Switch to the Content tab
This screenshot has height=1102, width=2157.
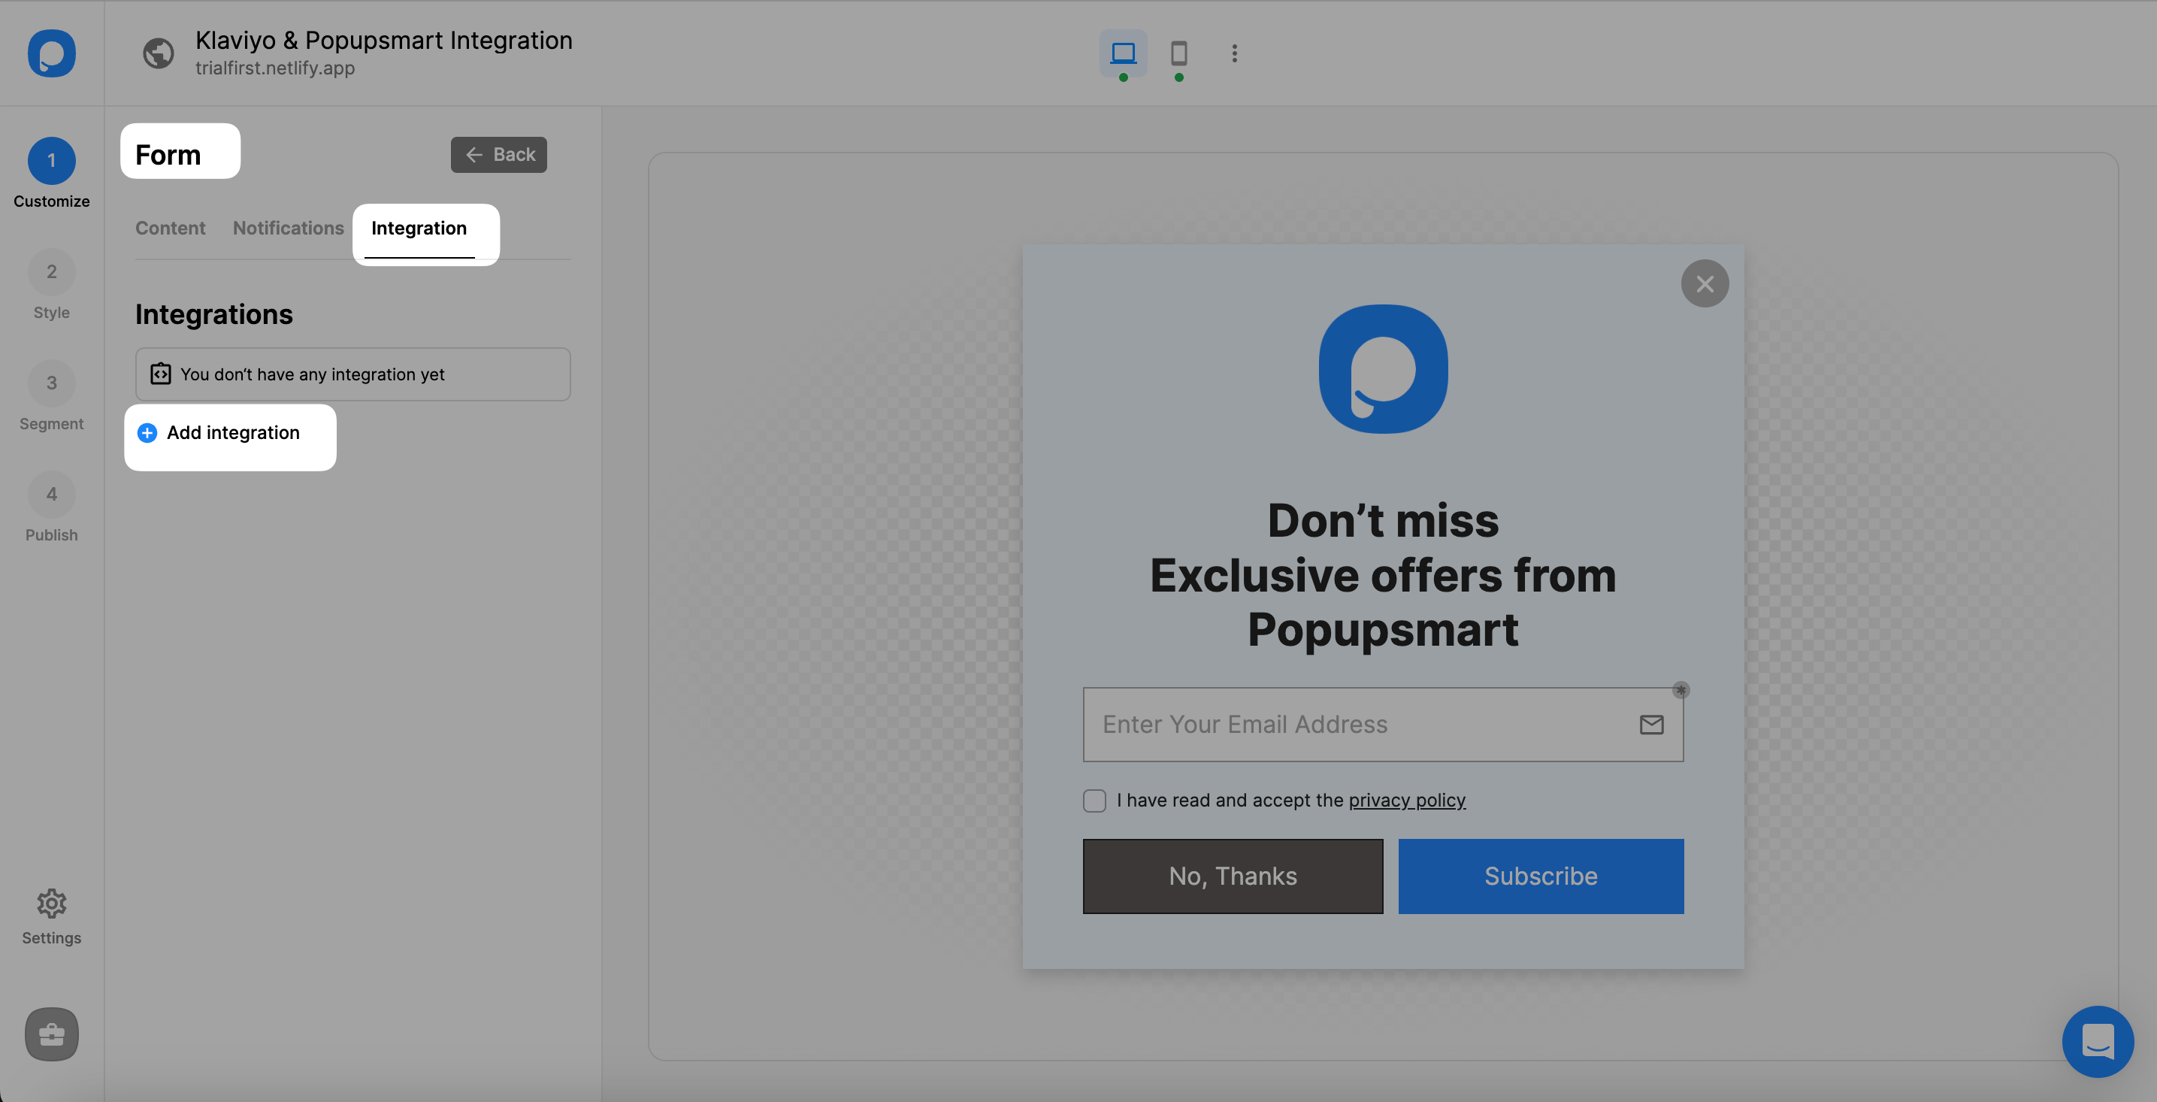pos(170,228)
